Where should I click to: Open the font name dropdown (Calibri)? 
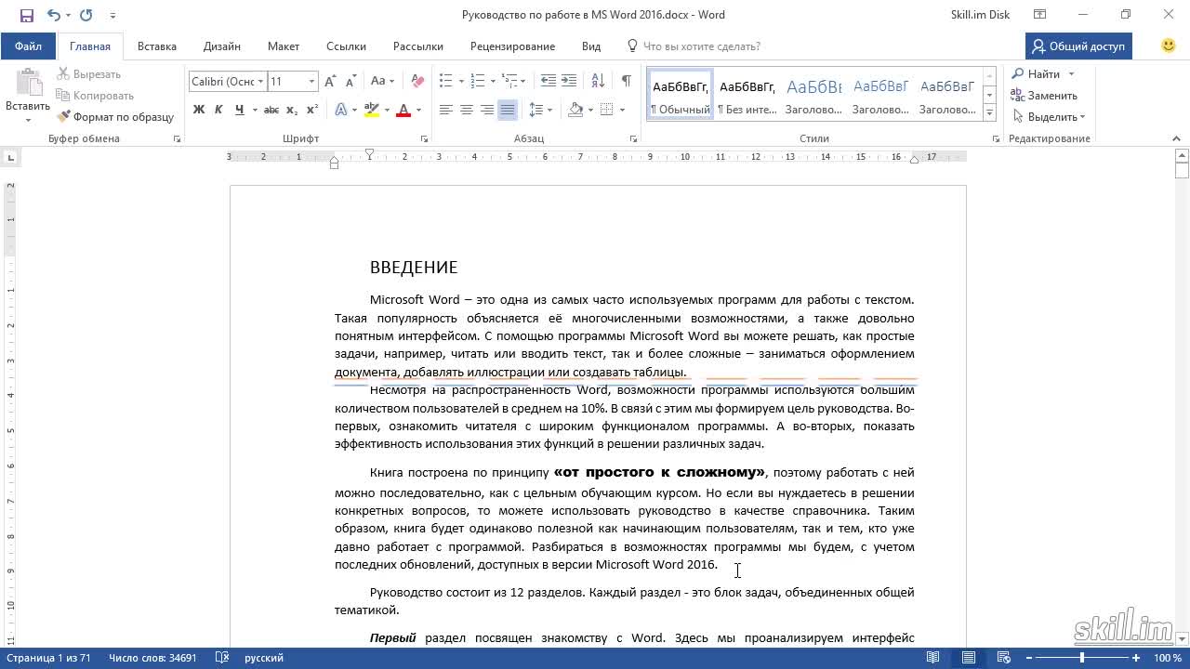point(261,82)
